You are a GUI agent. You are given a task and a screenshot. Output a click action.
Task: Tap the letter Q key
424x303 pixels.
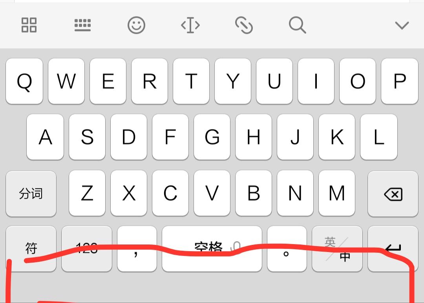(x=24, y=81)
